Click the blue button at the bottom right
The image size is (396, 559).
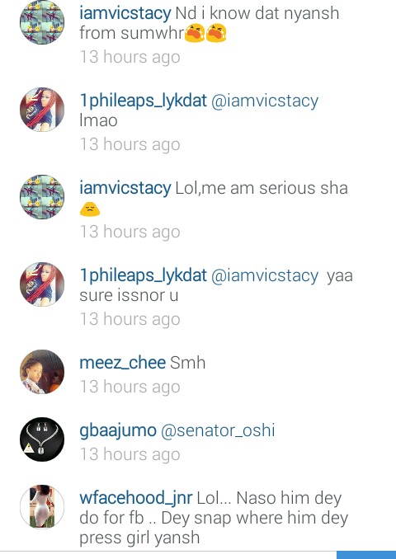pyautogui.click(x=366, y=555)
